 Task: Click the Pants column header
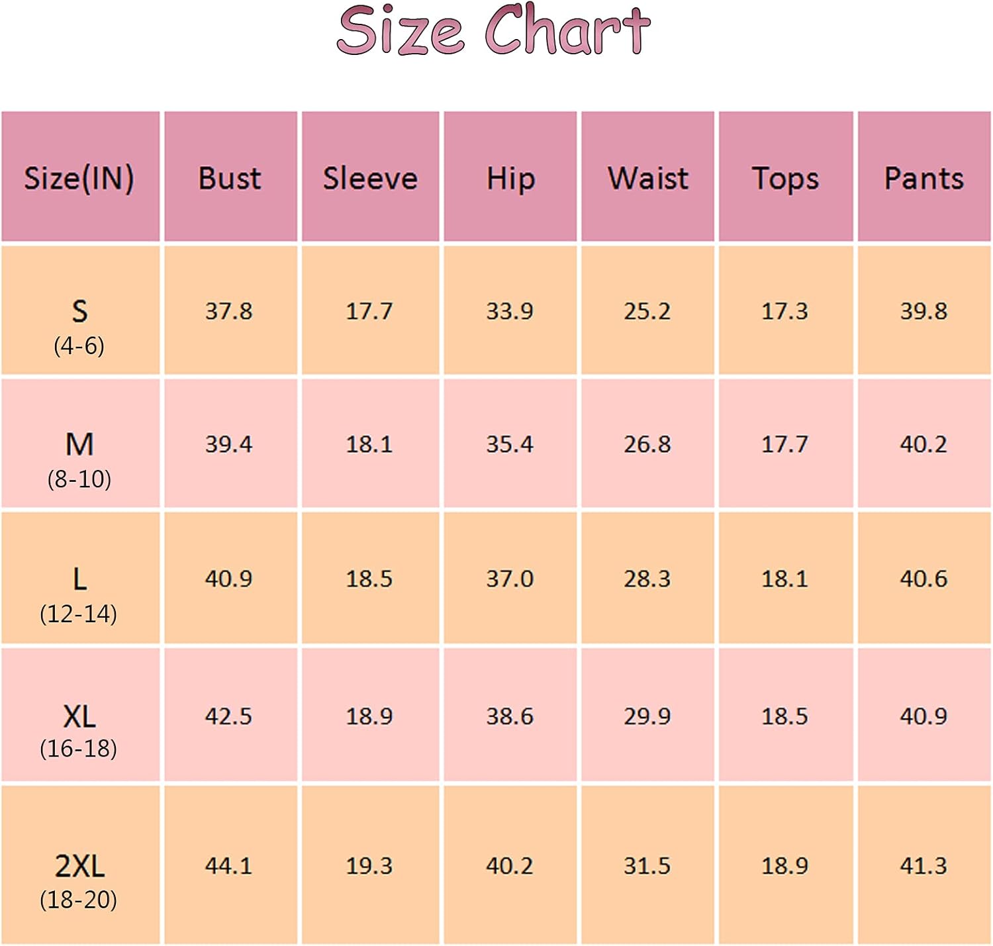(924, 177)
